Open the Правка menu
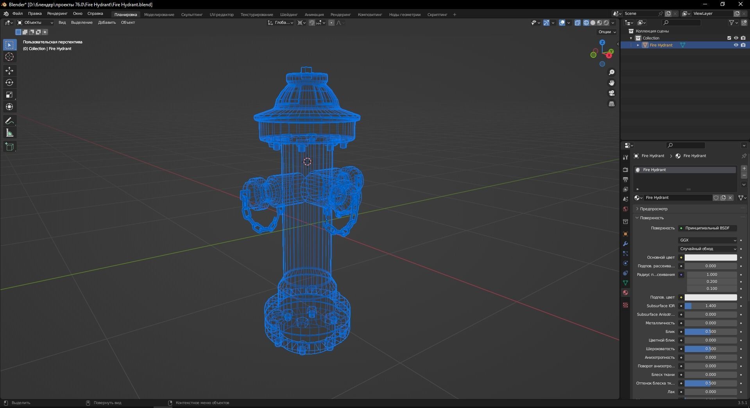 pyautogui.click(x=35, y=14)
